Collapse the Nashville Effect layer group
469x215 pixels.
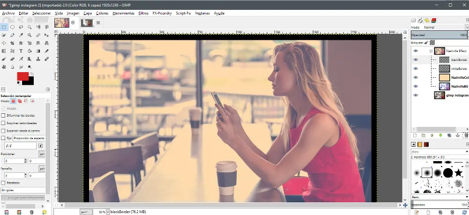pyautogui.click(x=431, y=51)
